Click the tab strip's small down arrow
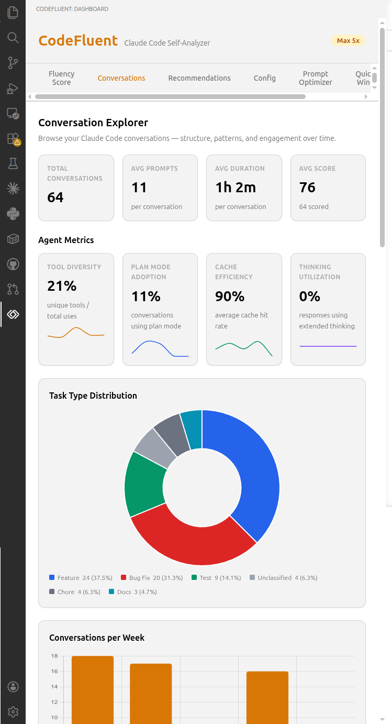Screen dimensions: 392x724 pos(374,88)
